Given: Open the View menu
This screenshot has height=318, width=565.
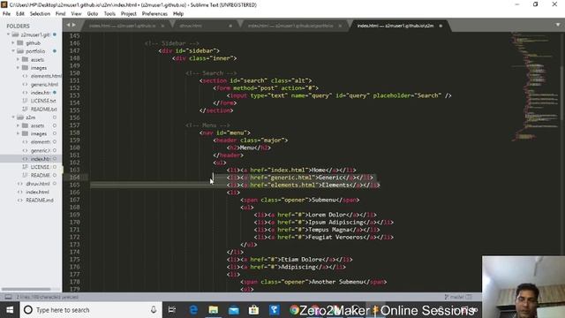Looking at the screenshot, I should 77,14.
